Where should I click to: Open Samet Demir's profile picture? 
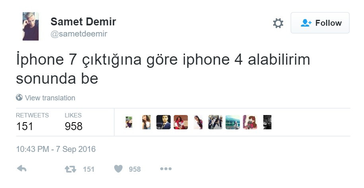pos(31,27)
